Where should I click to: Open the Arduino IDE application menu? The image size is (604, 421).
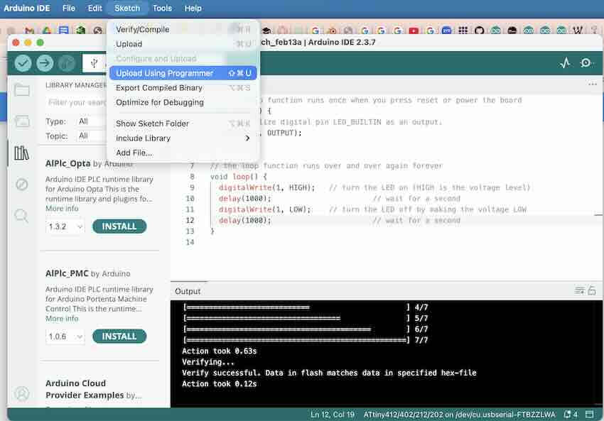pyautogui.click(x=27, y=8)
